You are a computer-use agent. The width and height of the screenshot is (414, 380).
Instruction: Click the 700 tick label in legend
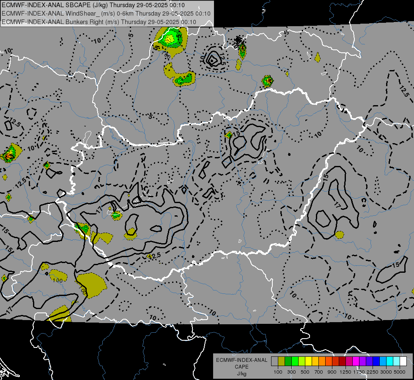(x=319, y=372)
